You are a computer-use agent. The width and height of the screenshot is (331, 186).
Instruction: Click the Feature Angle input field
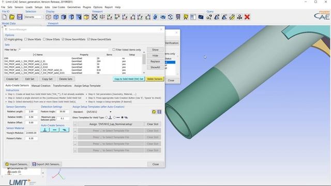(x=62, y=112)
